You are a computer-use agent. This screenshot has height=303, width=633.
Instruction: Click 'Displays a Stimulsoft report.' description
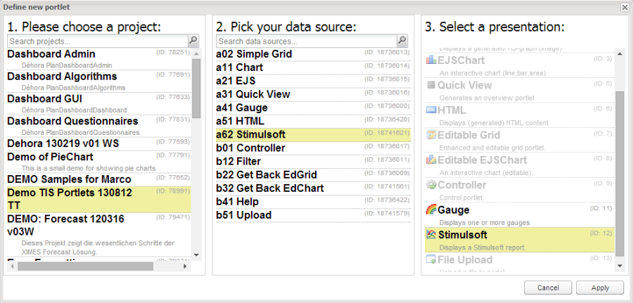482,247
